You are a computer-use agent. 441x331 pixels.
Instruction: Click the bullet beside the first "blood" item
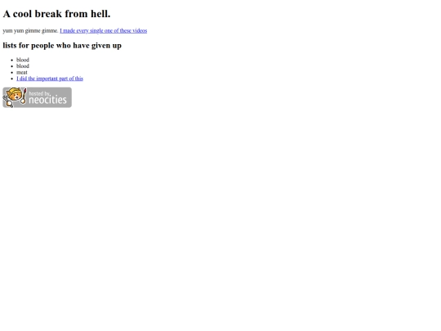pos(11,60)
